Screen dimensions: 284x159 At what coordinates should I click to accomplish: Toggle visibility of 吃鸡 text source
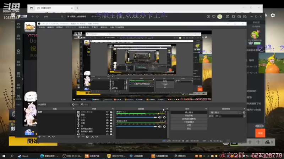pyautogui.click(x=107, y=120)
